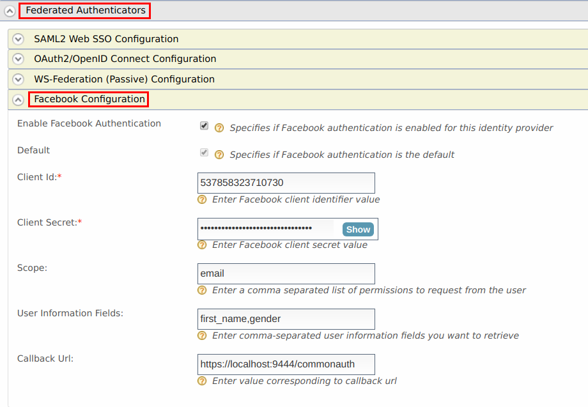Click inside the Client Id input box
The width and height of the screenshot is (588, 407).
(286, 183)
